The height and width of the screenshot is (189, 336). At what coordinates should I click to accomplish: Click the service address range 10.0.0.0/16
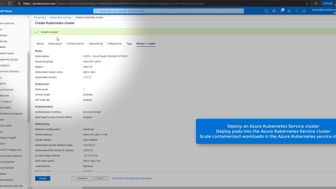pyautogui.click(x=89, y=145)
